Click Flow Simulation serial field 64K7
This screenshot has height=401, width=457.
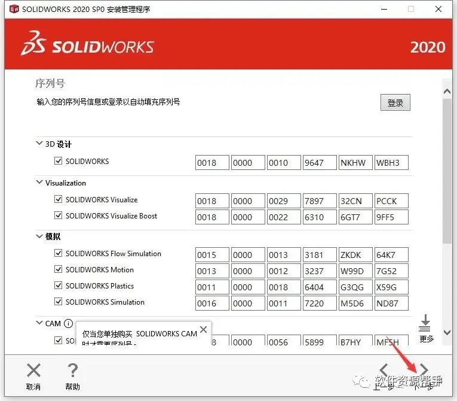tap(391, 255)
